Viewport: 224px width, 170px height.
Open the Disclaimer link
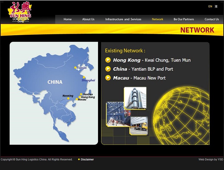tap(87, 159)
